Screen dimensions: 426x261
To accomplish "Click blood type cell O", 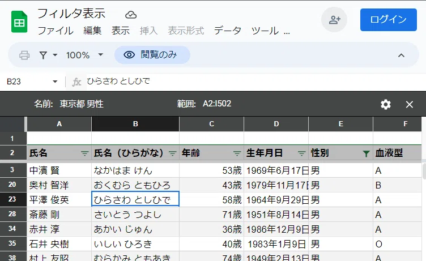I will click(x=397, y=243).
